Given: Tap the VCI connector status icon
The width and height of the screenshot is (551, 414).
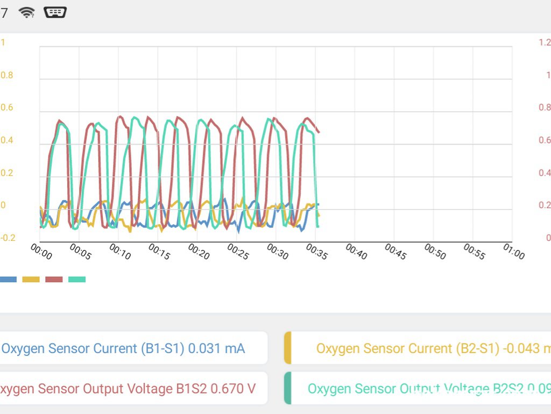Looking at the screenshot, I should 55,12.
